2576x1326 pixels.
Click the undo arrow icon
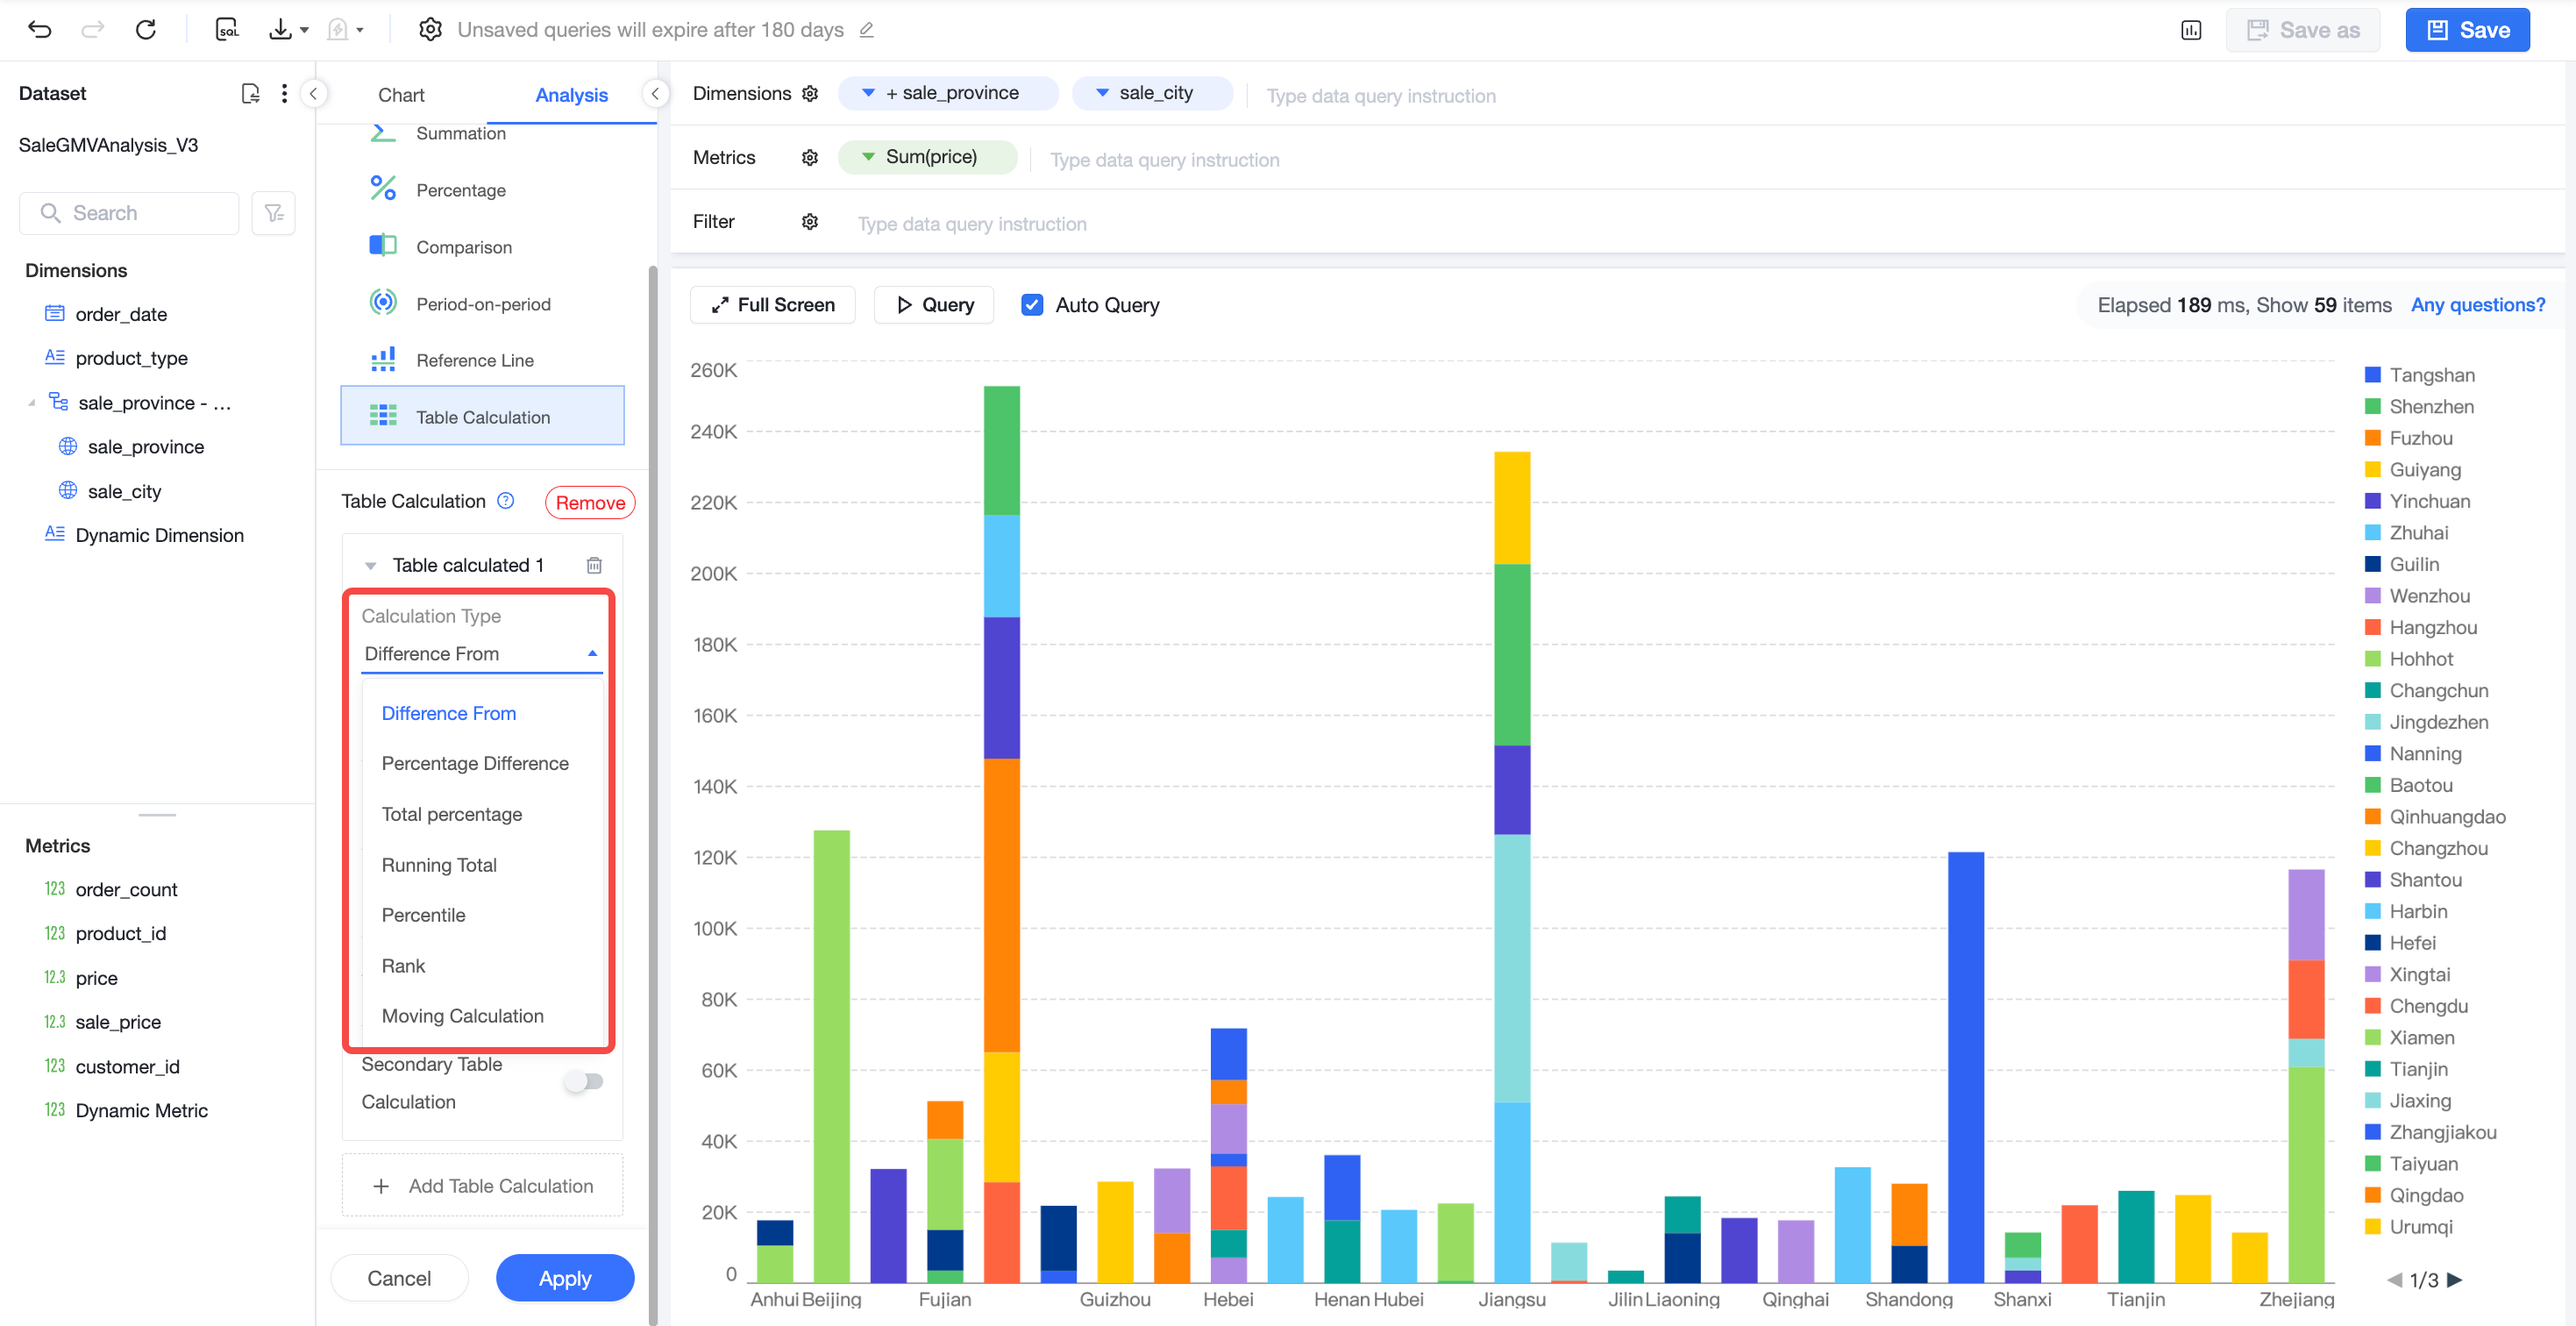[x=39, y=29]
